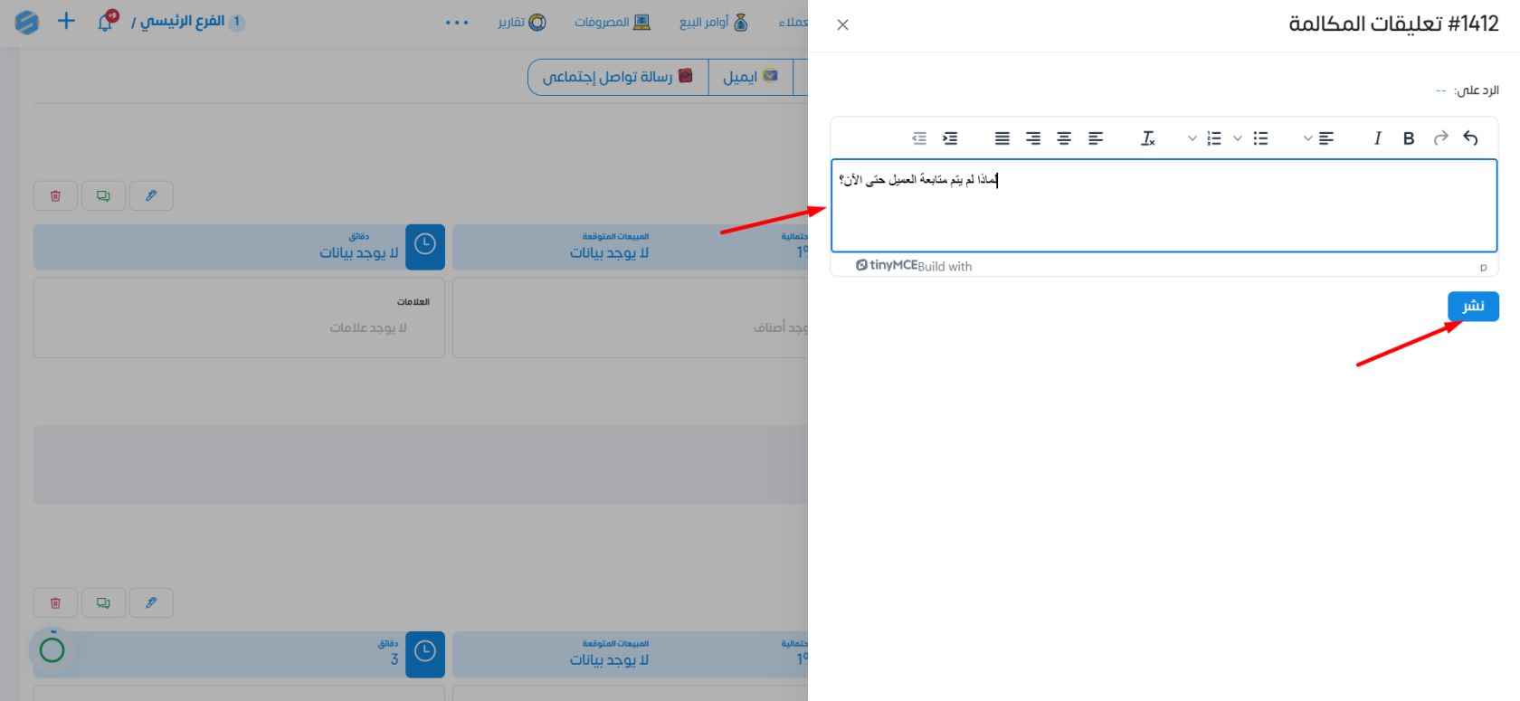Click the Redo arrow in the editor toolbar
Screen dimensions: 1520x701
point(1440,138)
